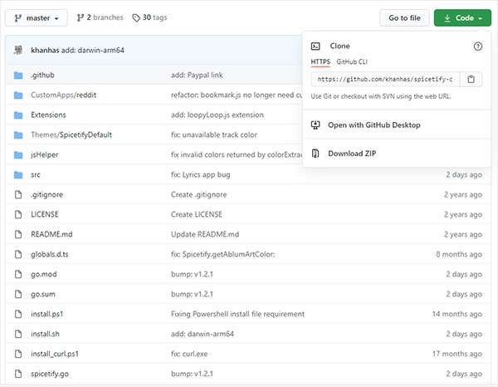Click the go.sum file icon
Viewport: 498px width, 387px height.
point(18,294)
